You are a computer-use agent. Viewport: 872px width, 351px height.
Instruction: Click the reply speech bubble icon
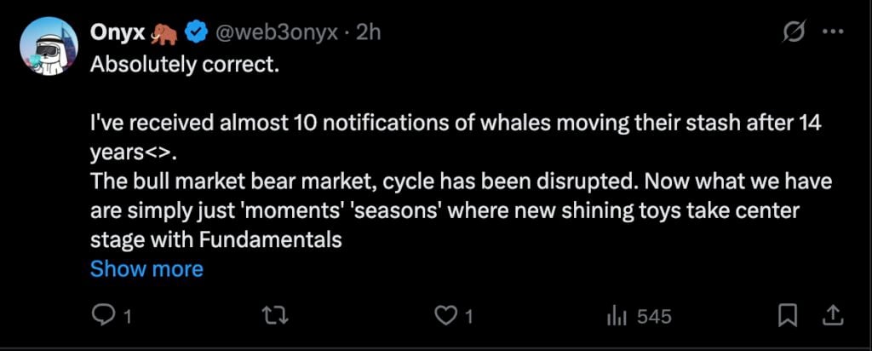point(103,316)
